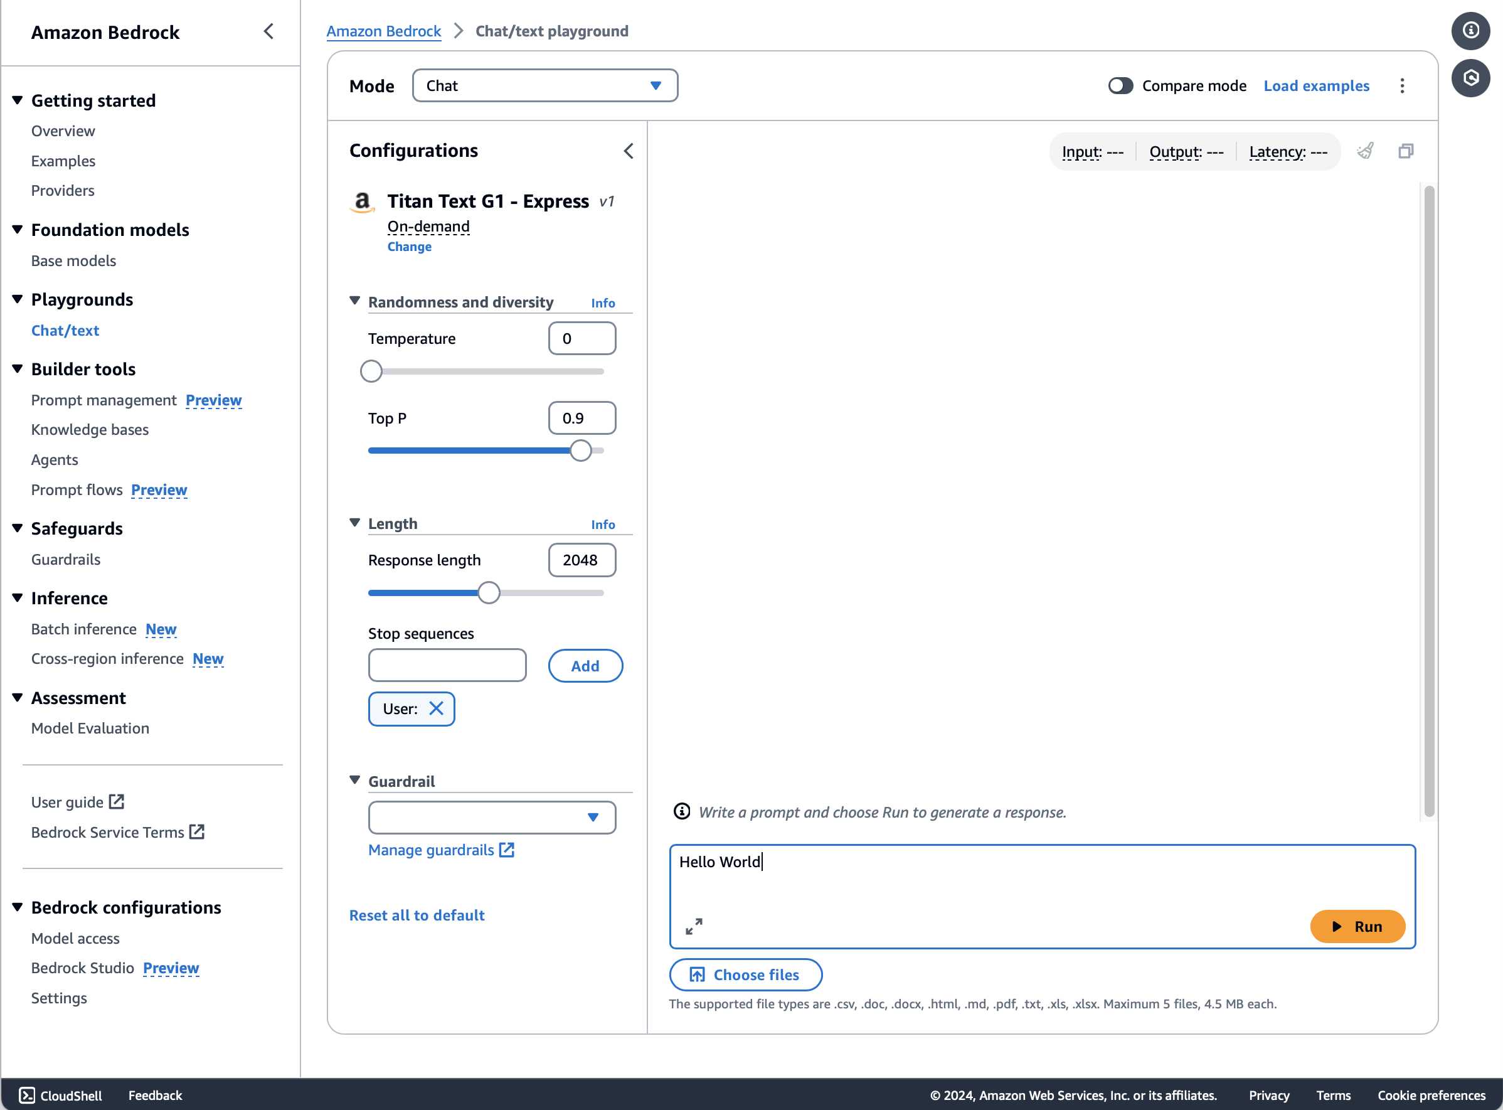This screenshot has height=1110, width=1503.
Task: Open Info link for Length
Action: coord(602,524)
